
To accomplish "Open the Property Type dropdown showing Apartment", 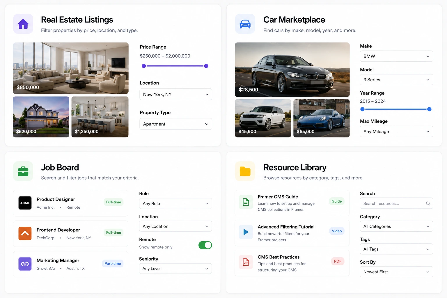I will click(x=176, y=124).
